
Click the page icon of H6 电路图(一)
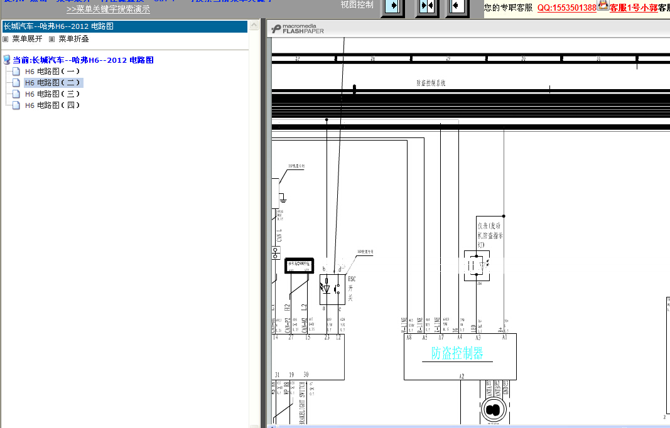coord(16,72)
